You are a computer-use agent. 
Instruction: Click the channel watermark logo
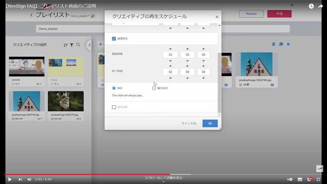pos(319,169)
